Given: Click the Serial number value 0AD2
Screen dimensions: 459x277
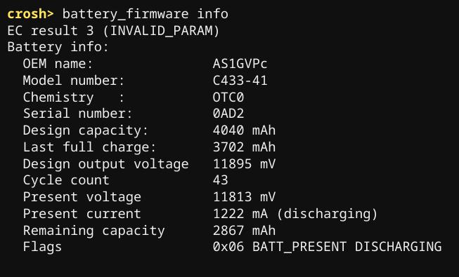Looking at the screenshot, I should (228, 114).
